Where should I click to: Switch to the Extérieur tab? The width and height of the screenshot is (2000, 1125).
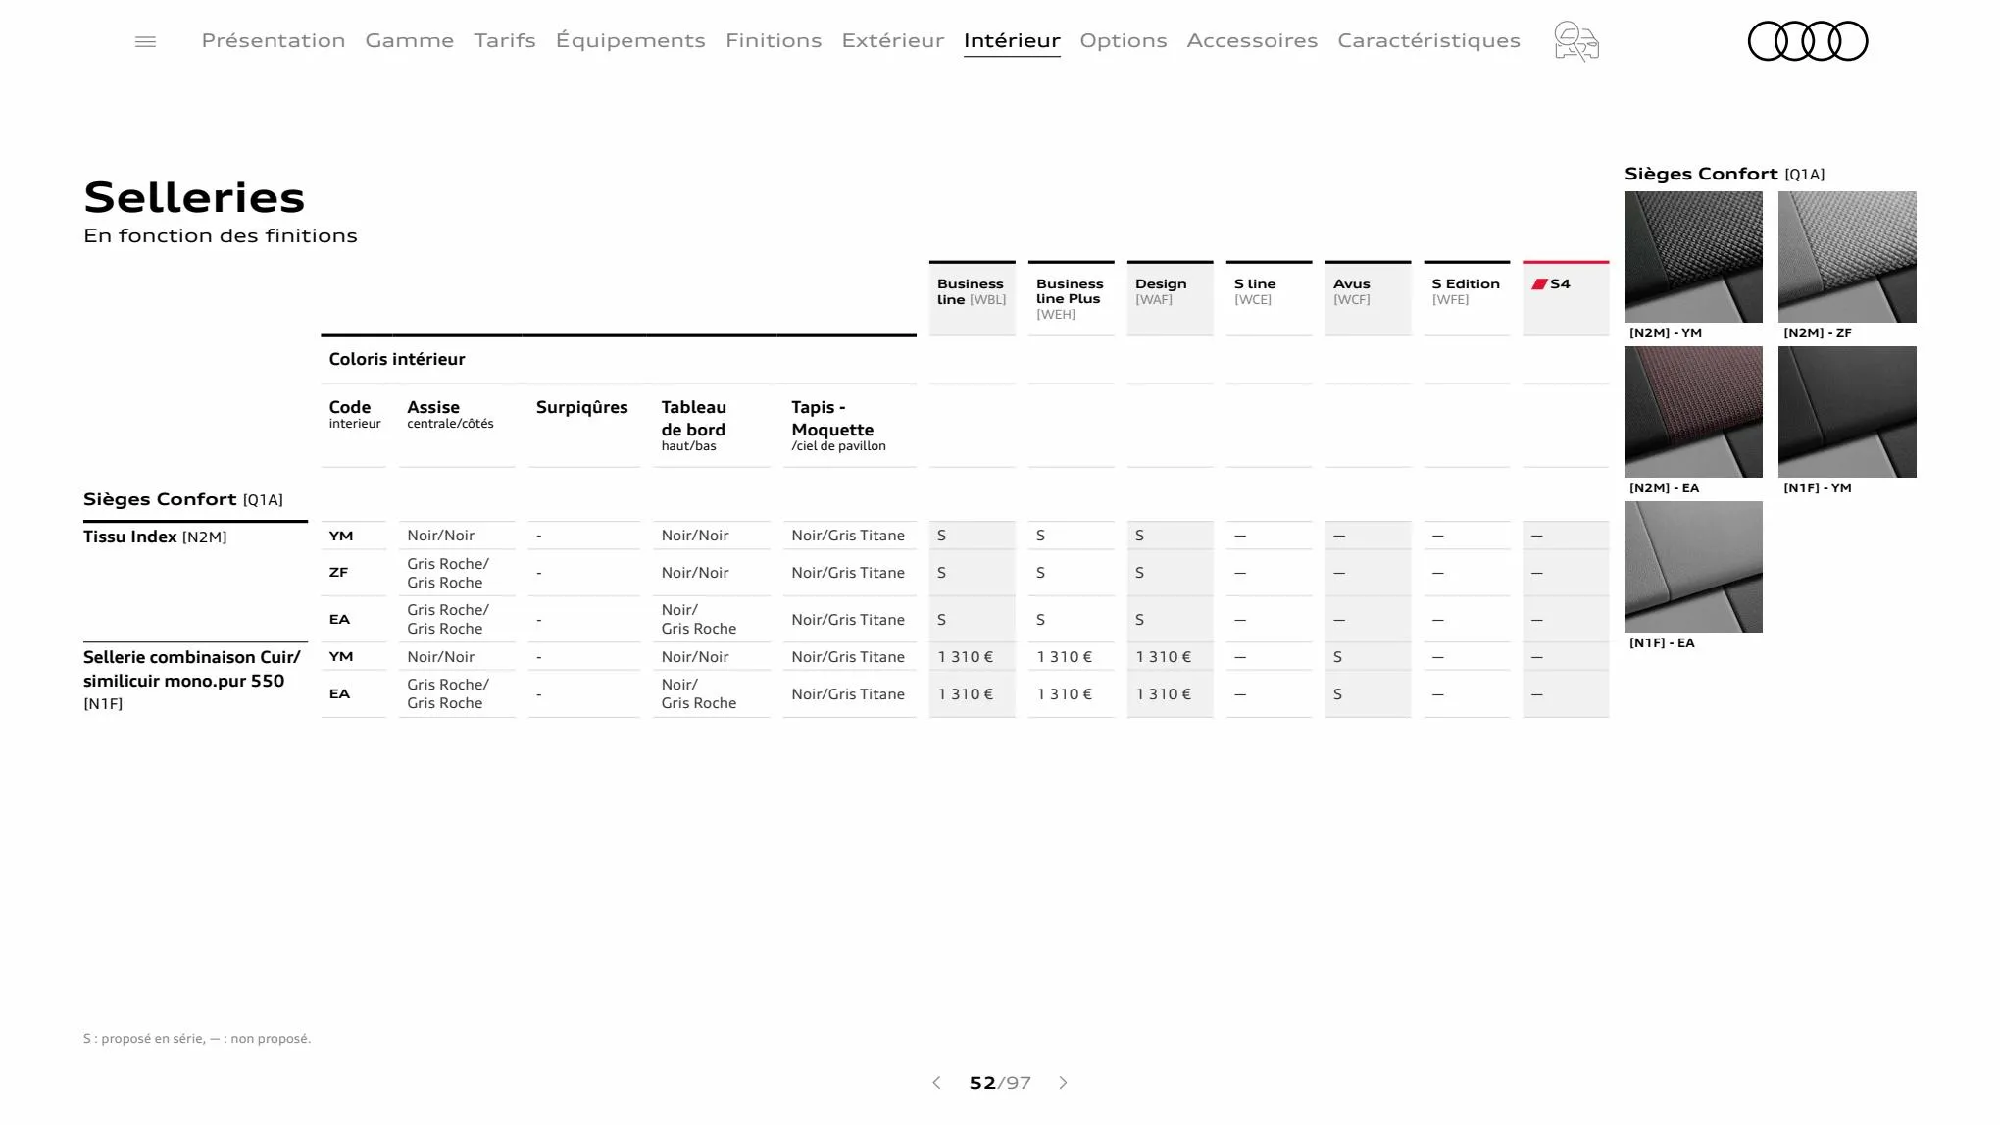(893, 40)
